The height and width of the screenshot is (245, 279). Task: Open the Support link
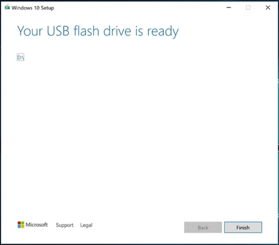click(65, 225)
